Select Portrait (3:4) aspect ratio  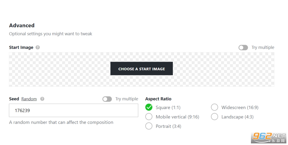click(149, 126)
